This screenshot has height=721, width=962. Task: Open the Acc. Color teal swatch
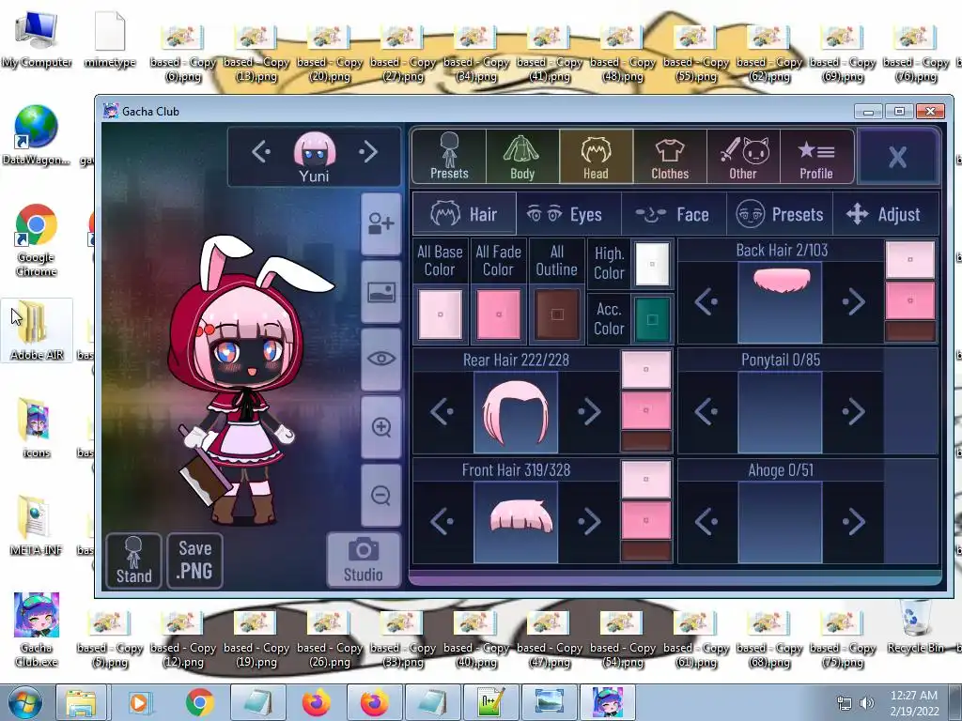pos(652,319)
